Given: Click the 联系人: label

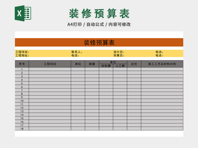Looking at the screenshot, I should pos(77,52).
